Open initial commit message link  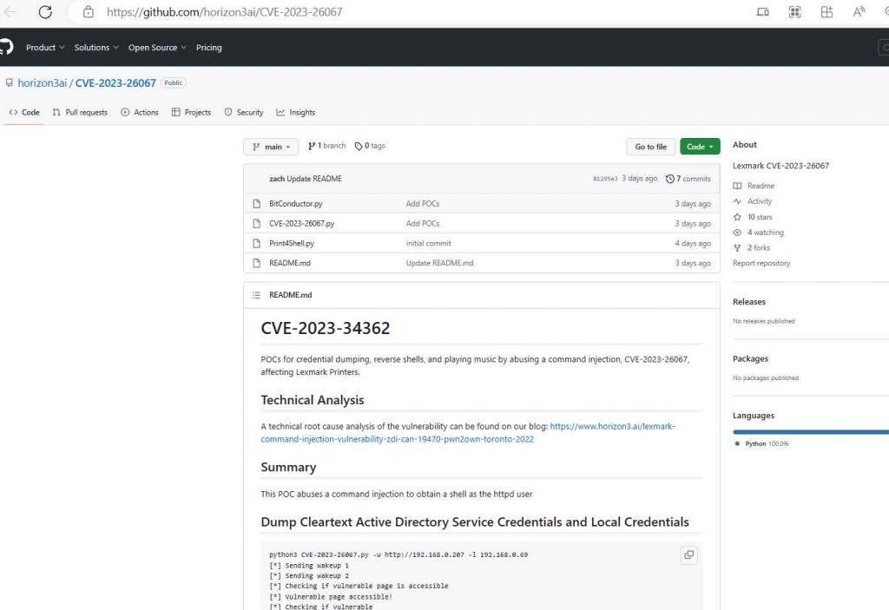point(428,243)
